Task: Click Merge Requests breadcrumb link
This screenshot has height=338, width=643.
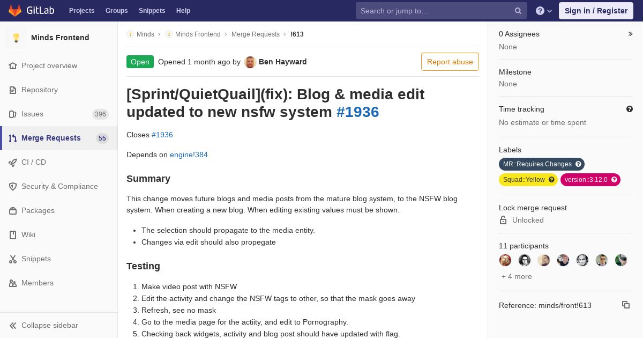Action: pos(256,34)
